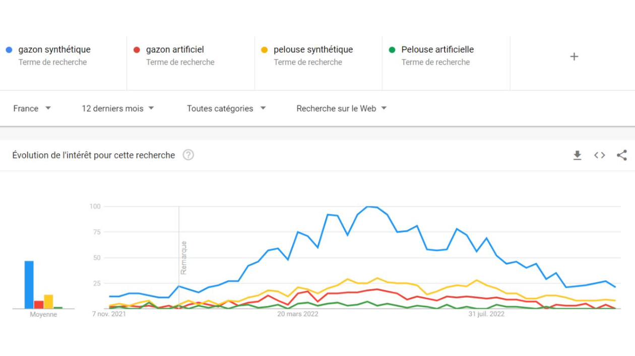Screen dimensions: 635x356
Task: Click blue dot of gazon synthétique term
Action: [x=9, y=50]
